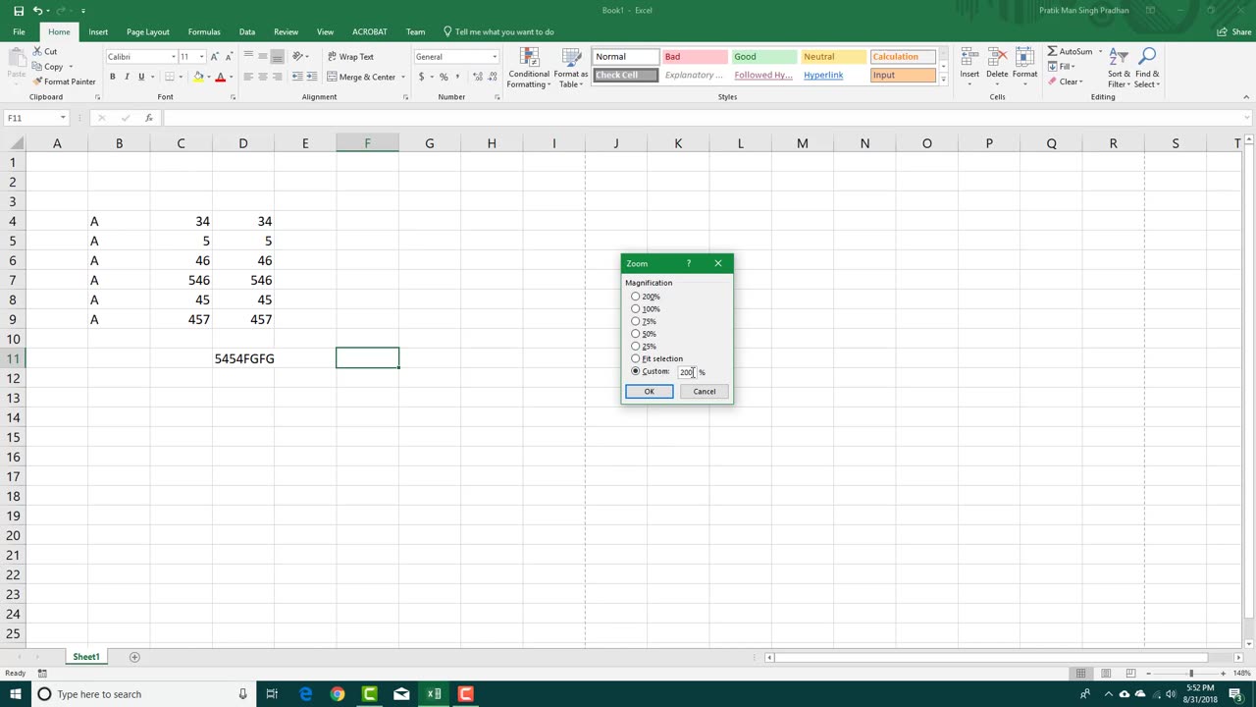This screenshot has height=707, width=1256.
Task: Expand the cell Styles gallery more arrow
Action: coord(943,79)
